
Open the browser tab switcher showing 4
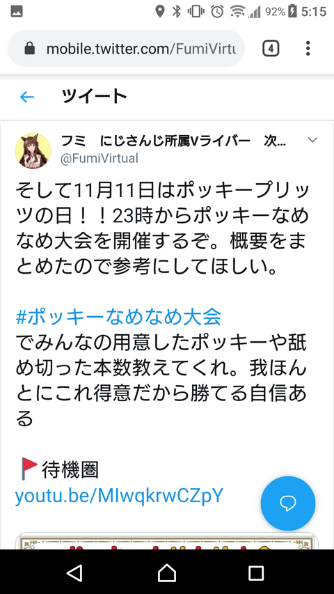point(271,49)
